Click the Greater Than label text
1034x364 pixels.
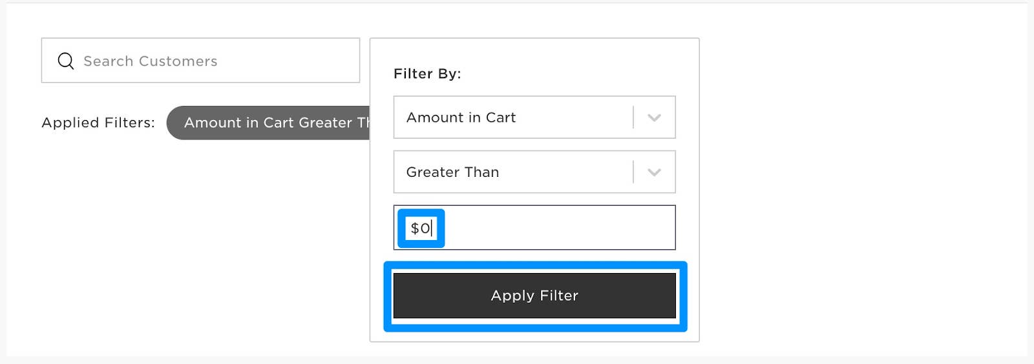(x=452, y=172)
